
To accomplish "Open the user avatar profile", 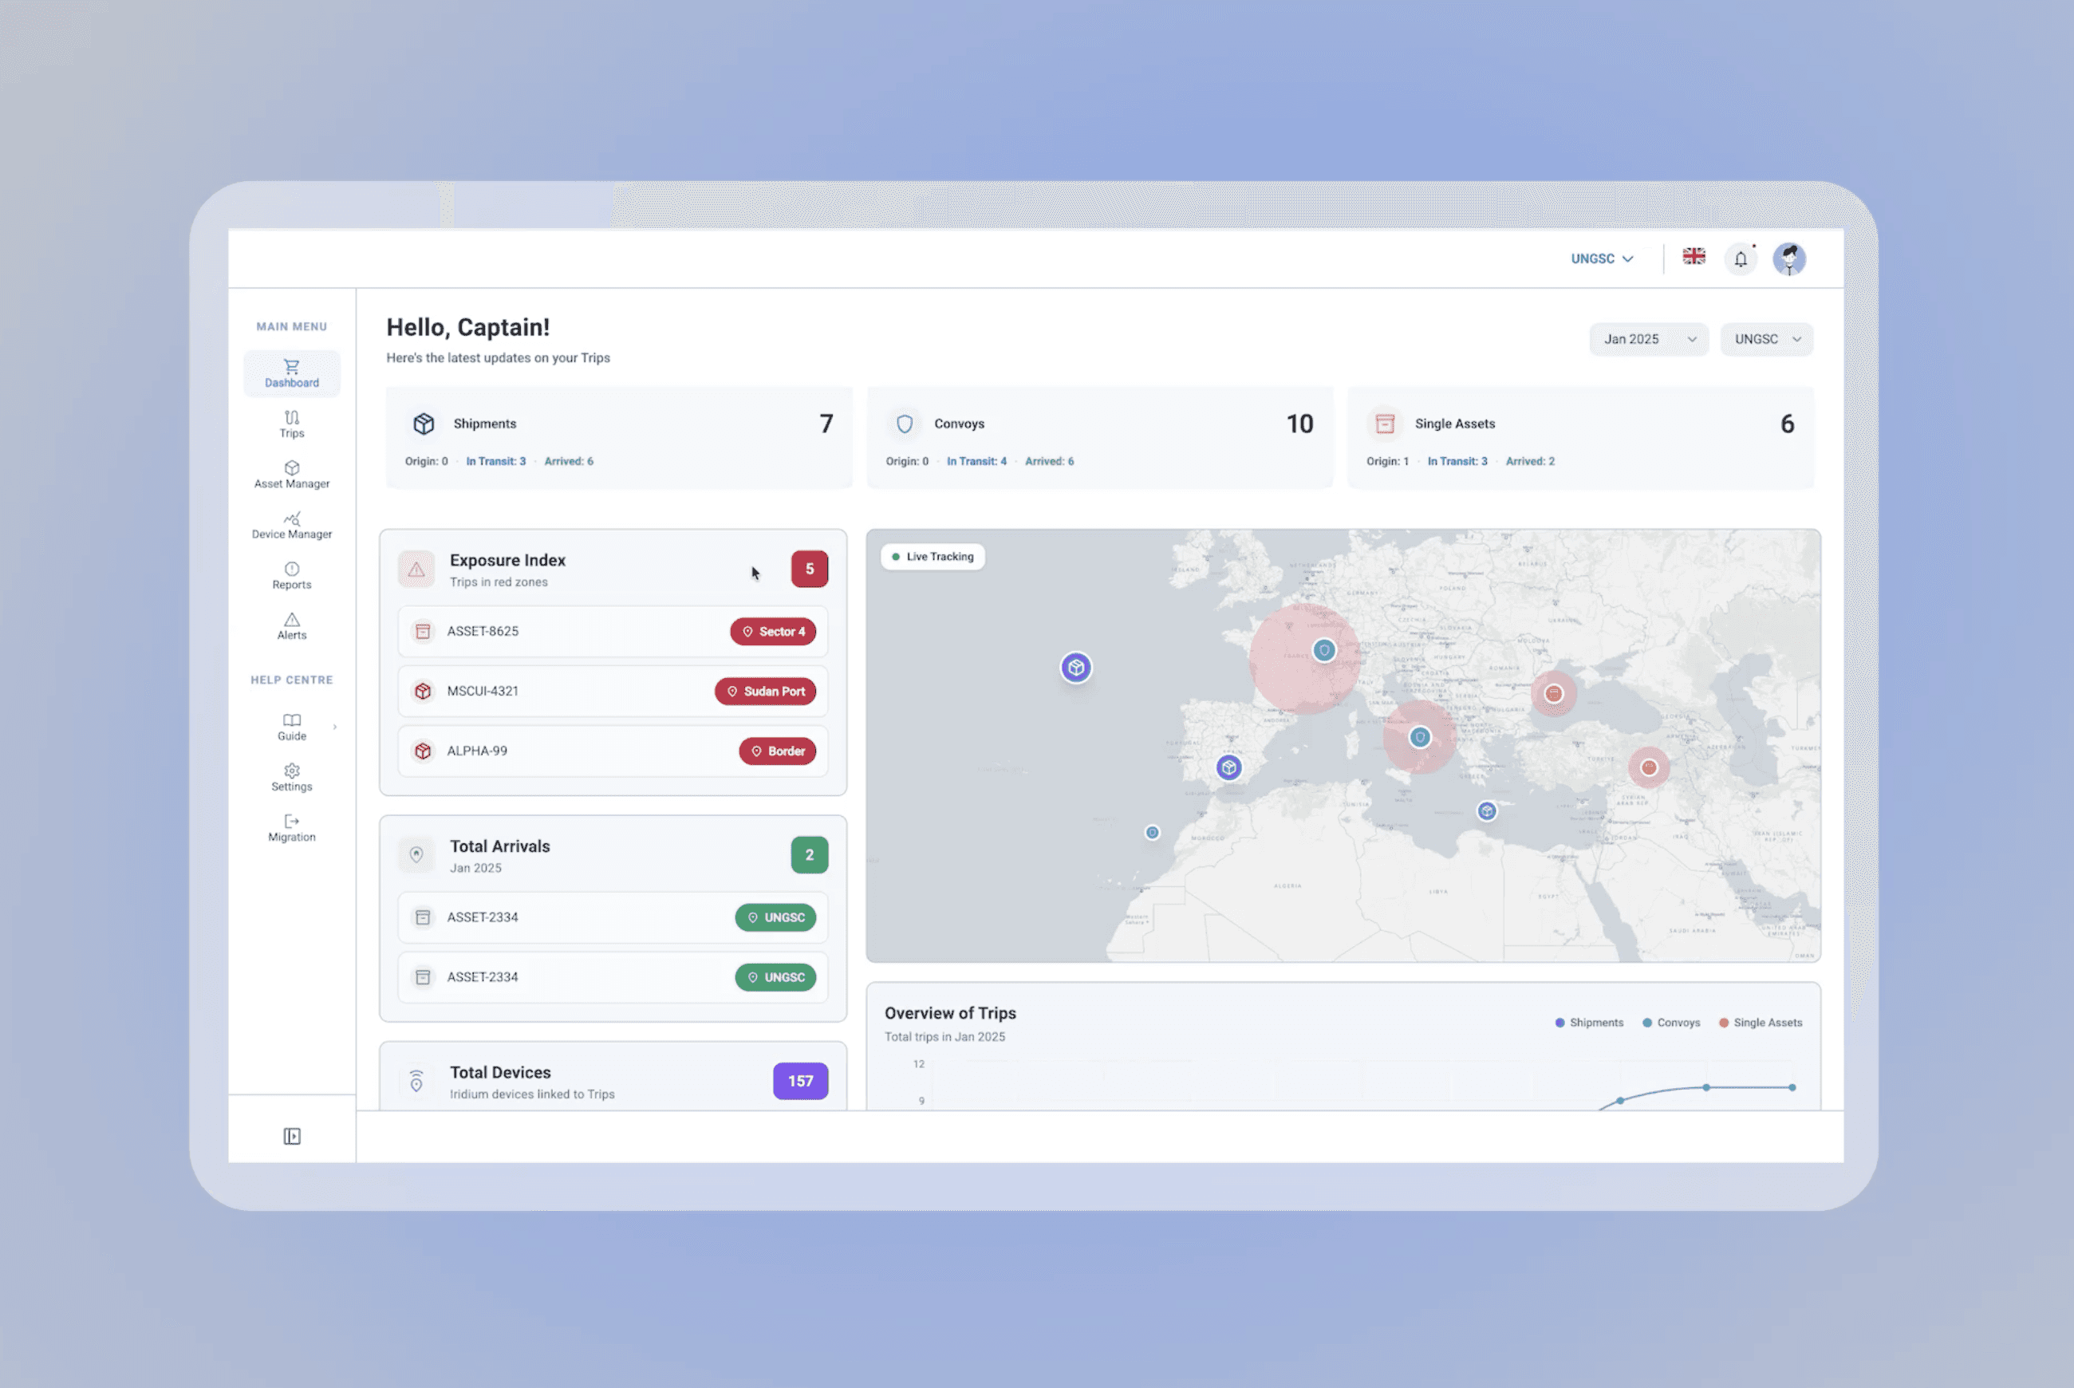I will [1788, 259].
